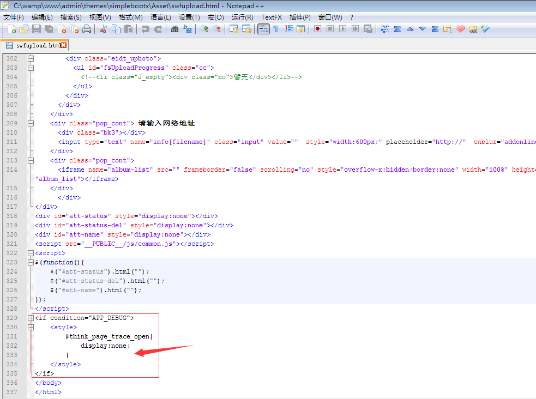Collapse the pop_cont div fold at line 309

31,123
